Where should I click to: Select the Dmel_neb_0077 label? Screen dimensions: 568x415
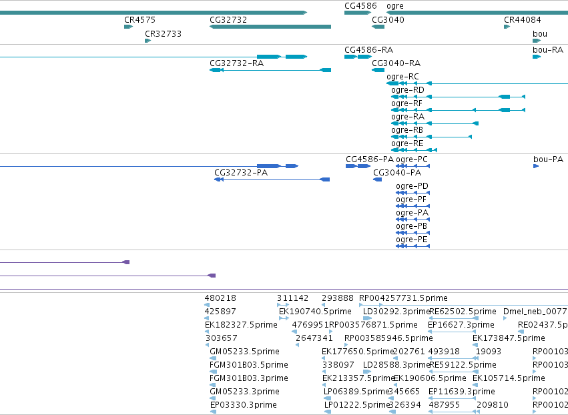535,312
